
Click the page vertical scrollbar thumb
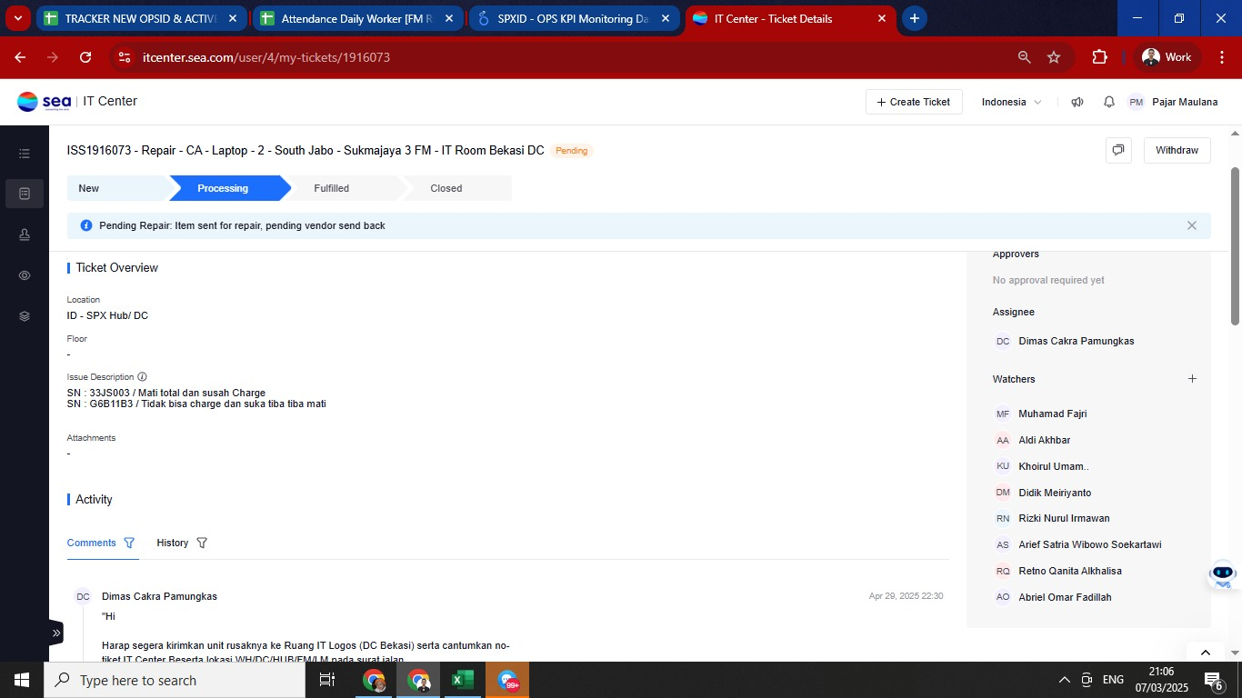pyautogui.click(x=1235, y=245)
